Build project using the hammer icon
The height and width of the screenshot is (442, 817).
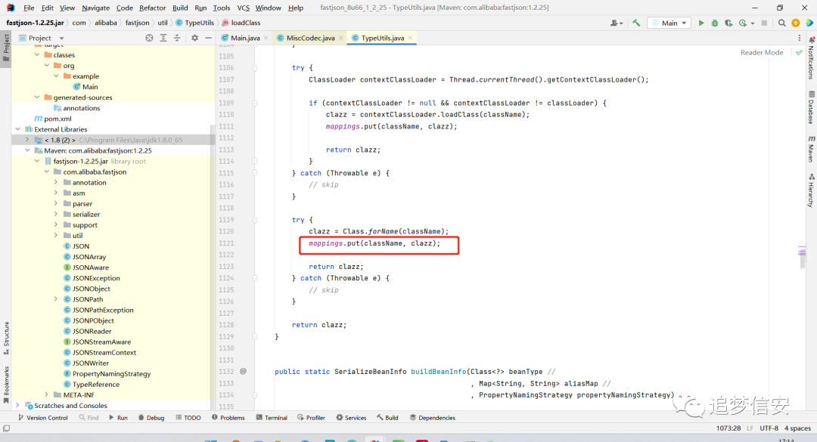[636, 23]
